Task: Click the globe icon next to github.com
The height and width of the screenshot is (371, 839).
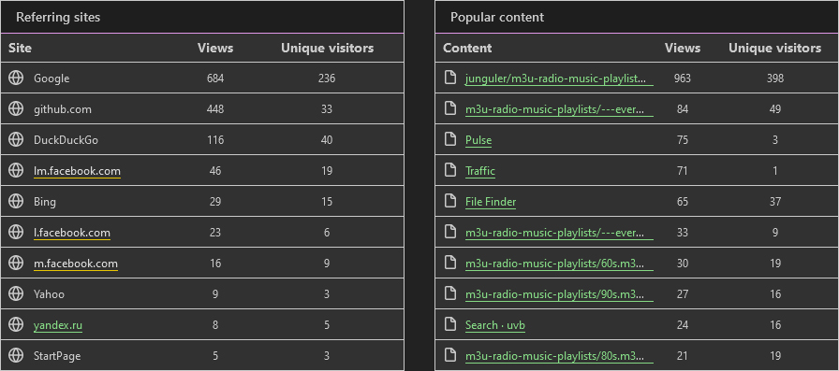Action: coord(16,109)
